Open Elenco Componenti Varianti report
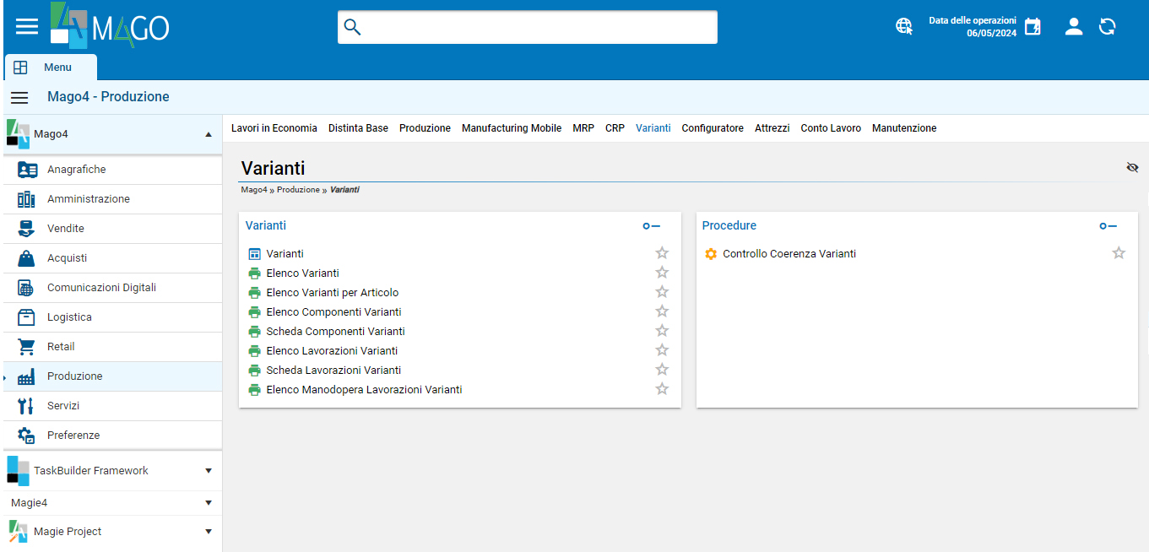This screenshot has width=1149, height=552. 333,312
